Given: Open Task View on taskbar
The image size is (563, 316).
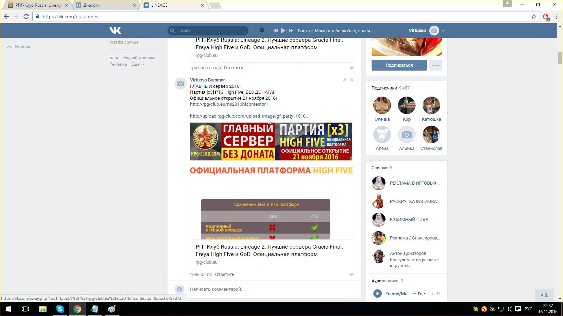Looking at the screenshot, I should [25, 309].
